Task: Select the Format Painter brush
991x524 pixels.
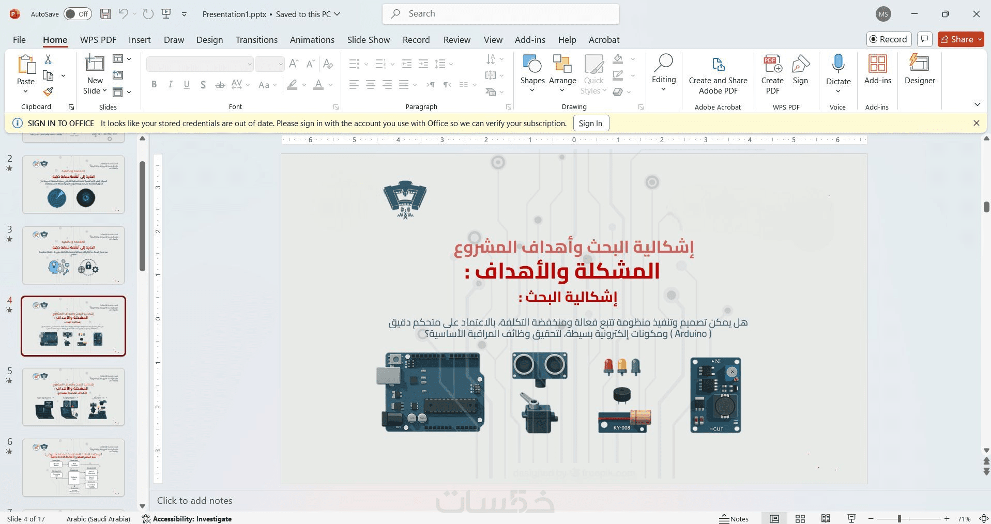Action: coord(48,91)
